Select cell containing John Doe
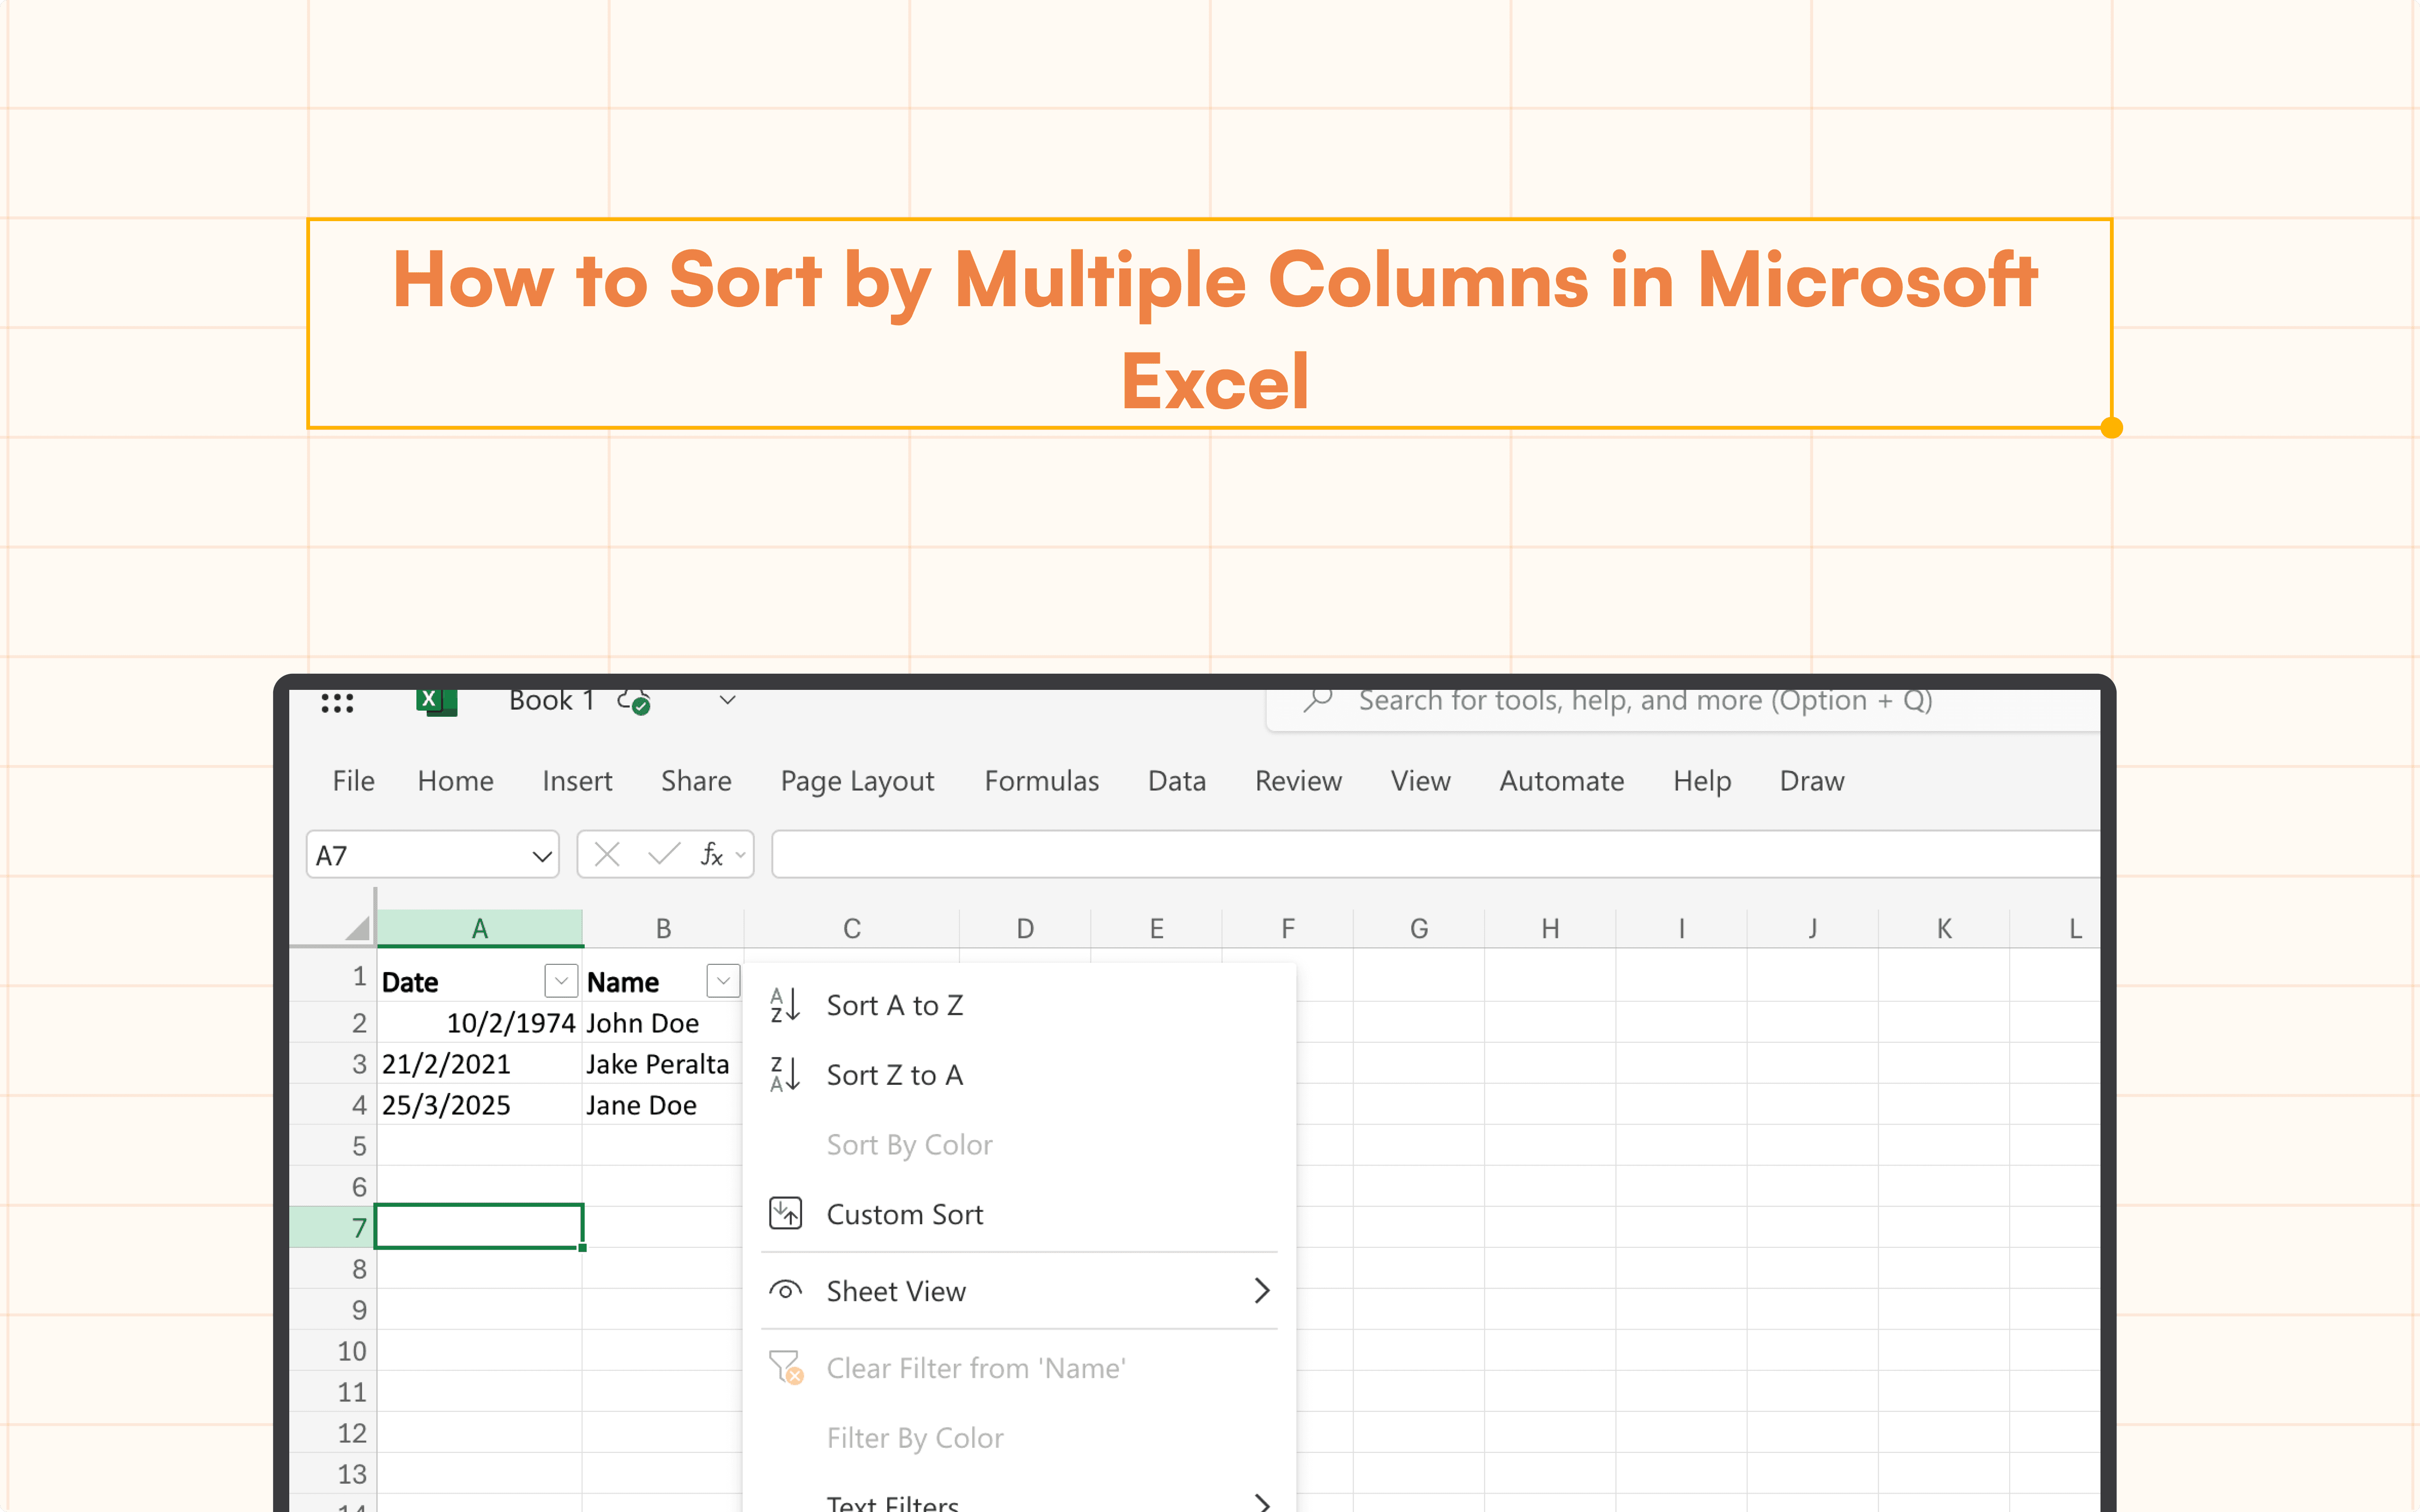 (663, 1023)
